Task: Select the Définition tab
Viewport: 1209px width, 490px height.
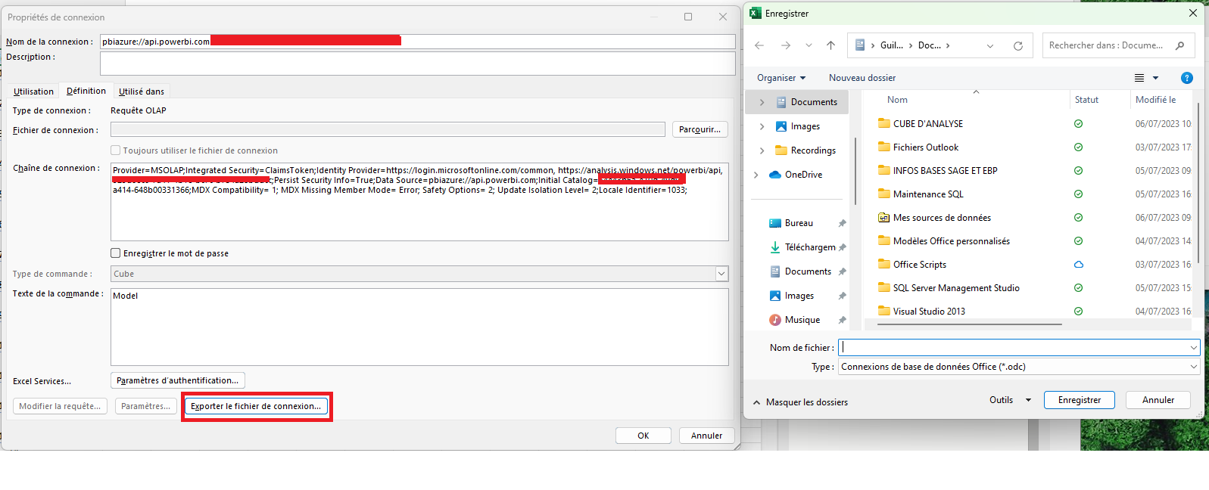Action: 86,91
